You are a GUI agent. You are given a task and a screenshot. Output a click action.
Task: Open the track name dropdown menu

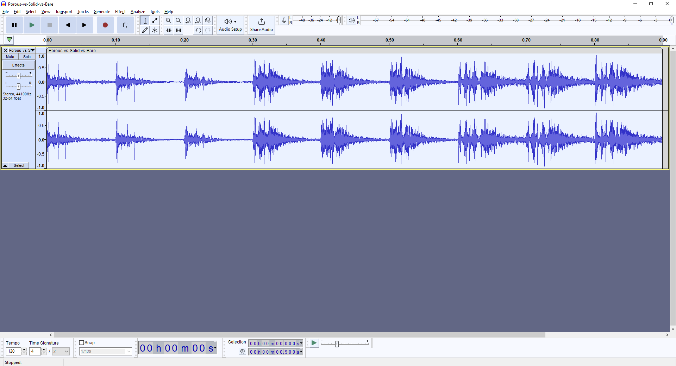coord(21,50)
